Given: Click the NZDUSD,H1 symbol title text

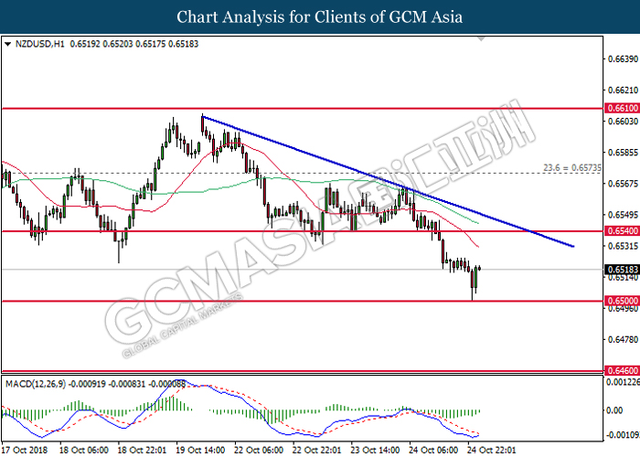Looking at the screenshot, I should (x=39, y=44).
